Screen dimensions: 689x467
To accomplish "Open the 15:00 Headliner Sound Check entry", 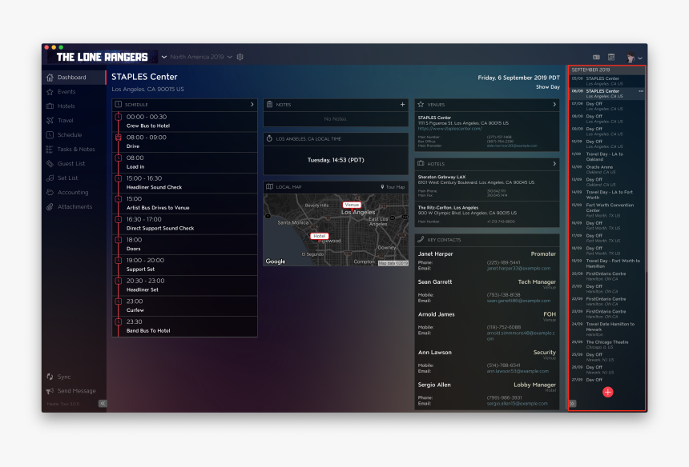I will point(185,183).
